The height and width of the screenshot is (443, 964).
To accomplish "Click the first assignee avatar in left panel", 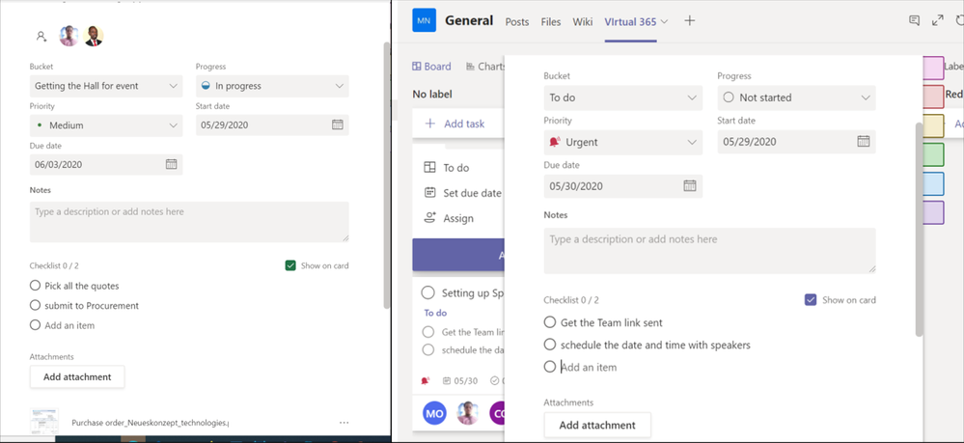I will click(69, 37).
